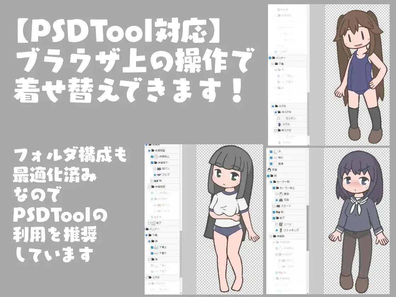Click the ストッキング stocking thumbnail
The height and width of the screenshot is (297, 396).
pos(281,230)
